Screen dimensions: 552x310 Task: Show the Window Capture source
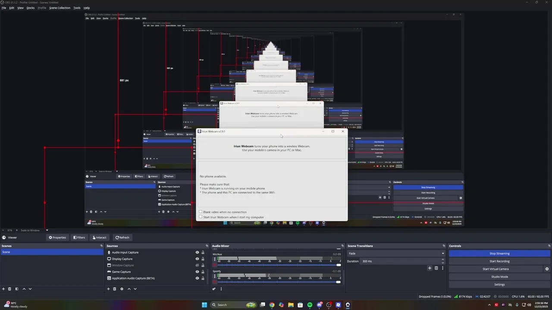pyautogui.click(x=197, y=265)
